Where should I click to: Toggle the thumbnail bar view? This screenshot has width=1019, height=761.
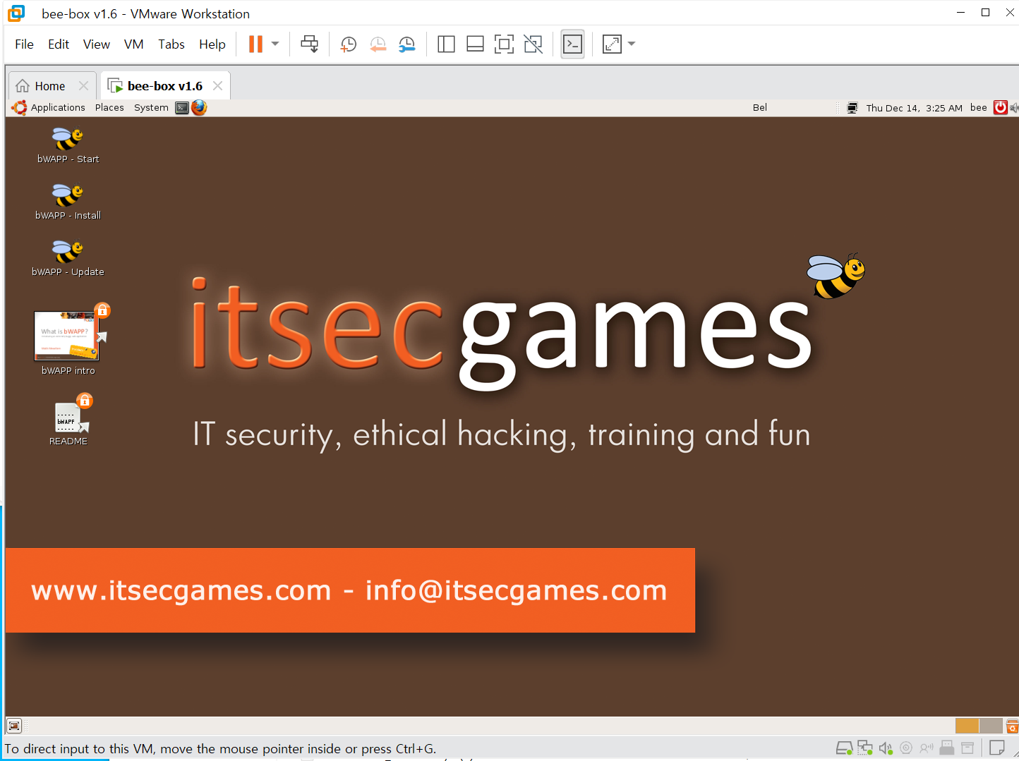coord(475,44)
